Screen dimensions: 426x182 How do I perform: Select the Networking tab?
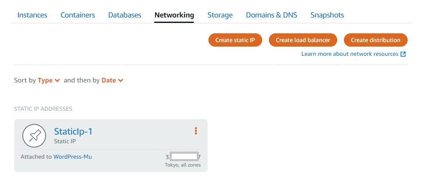[174, 15]
